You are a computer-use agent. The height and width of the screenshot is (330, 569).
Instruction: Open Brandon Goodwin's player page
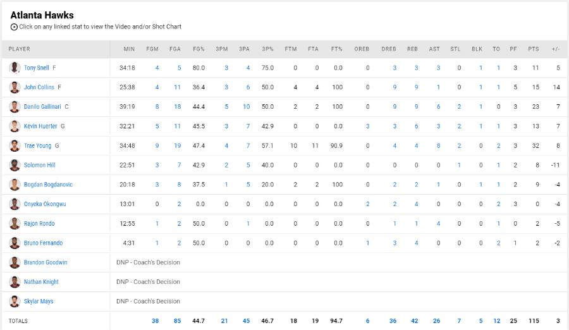point(46,262)
